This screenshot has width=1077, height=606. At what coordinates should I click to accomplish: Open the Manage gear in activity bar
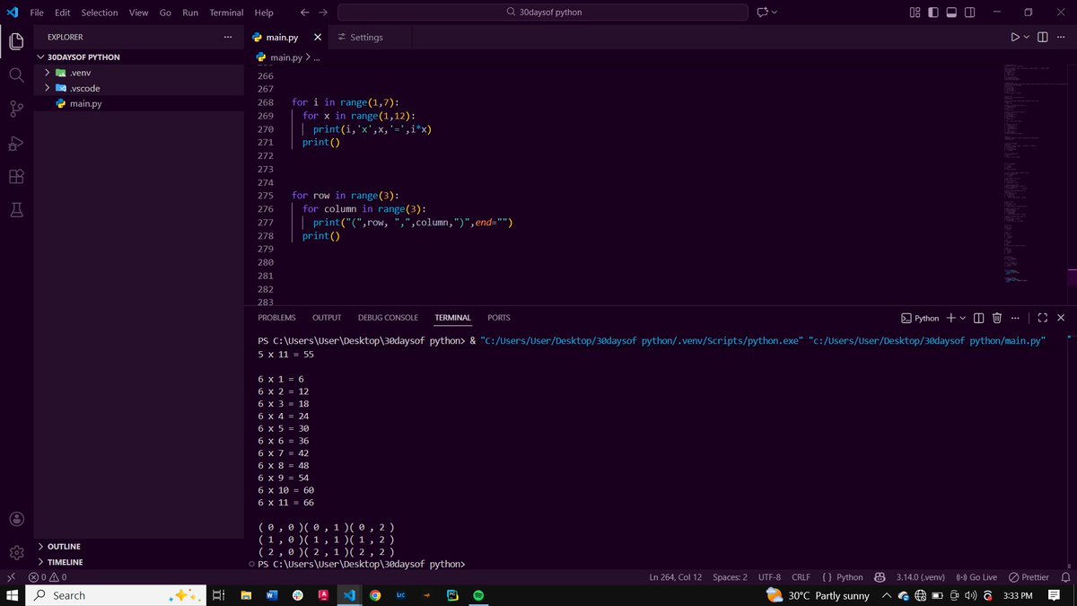pos(16,552)
